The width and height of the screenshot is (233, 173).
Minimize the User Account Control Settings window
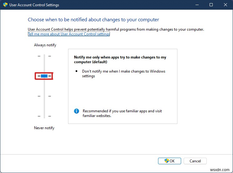pyautogui.click(x=197, y=5)
